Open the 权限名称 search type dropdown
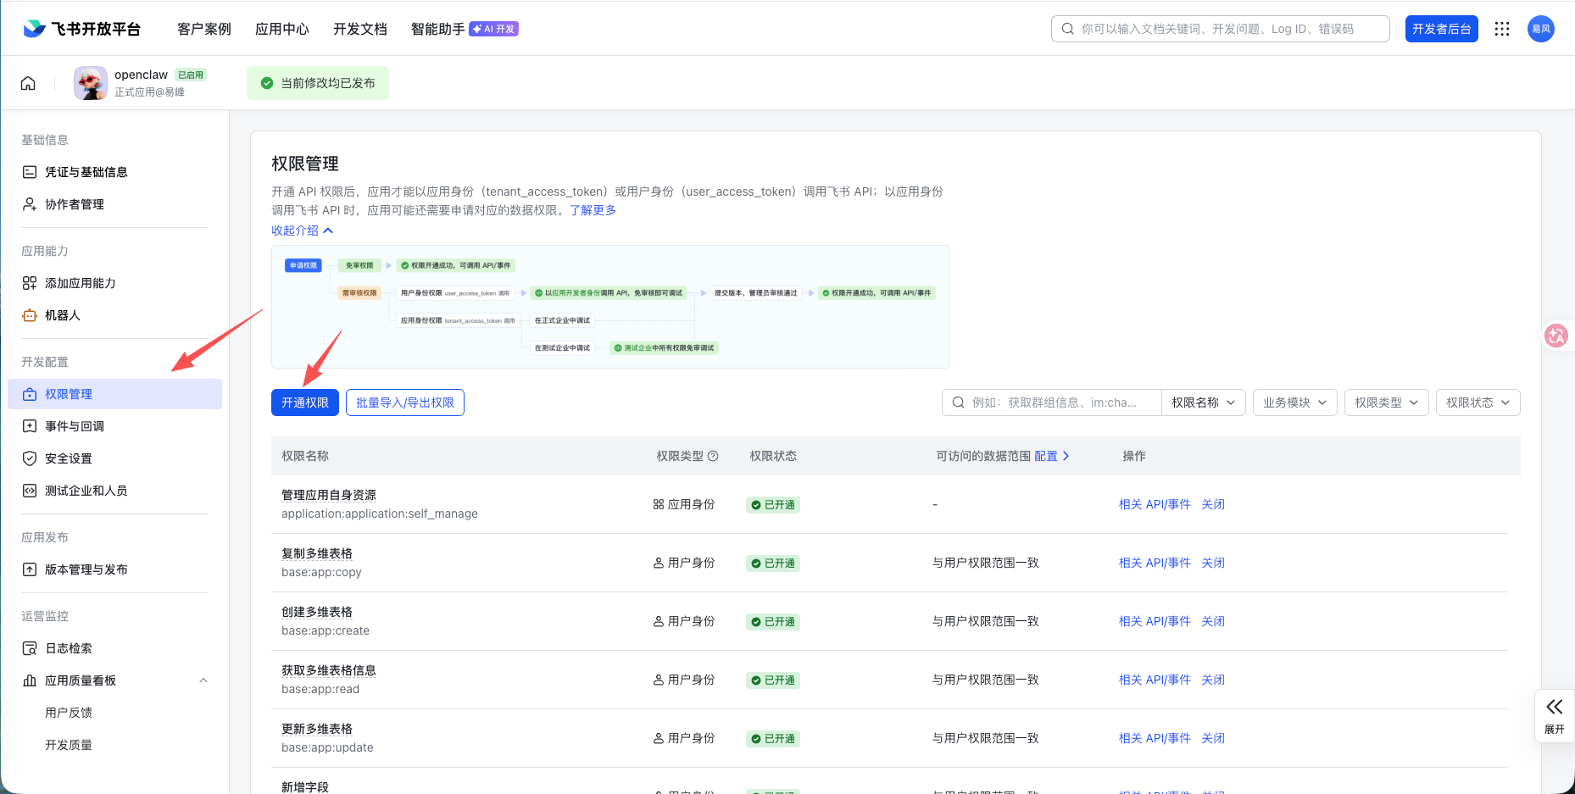The image size is (1575, 794). (1203, 403)
